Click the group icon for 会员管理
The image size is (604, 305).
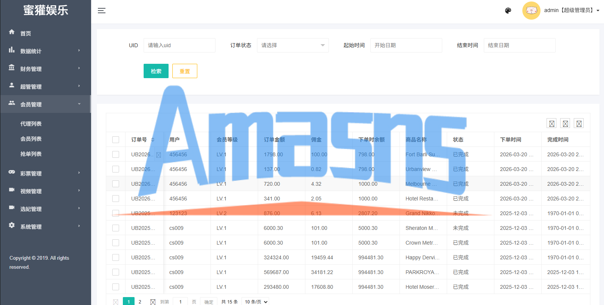tap(12, 103)
